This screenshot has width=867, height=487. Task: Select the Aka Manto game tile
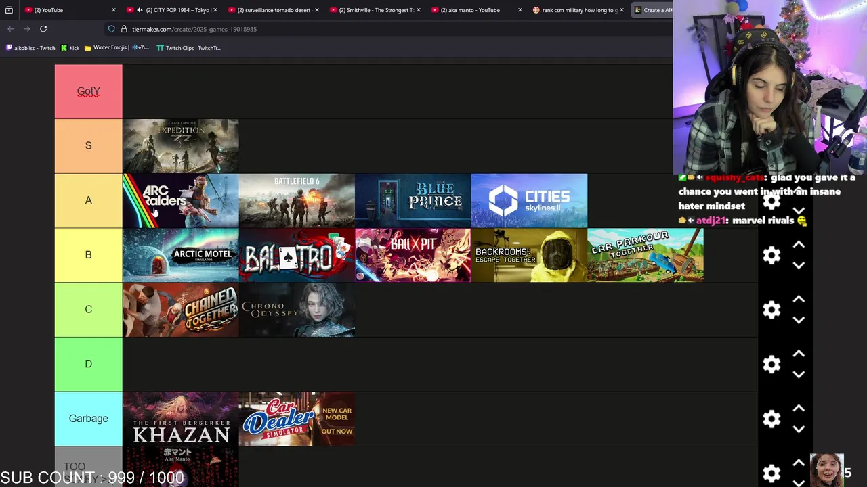coord(181,467)
